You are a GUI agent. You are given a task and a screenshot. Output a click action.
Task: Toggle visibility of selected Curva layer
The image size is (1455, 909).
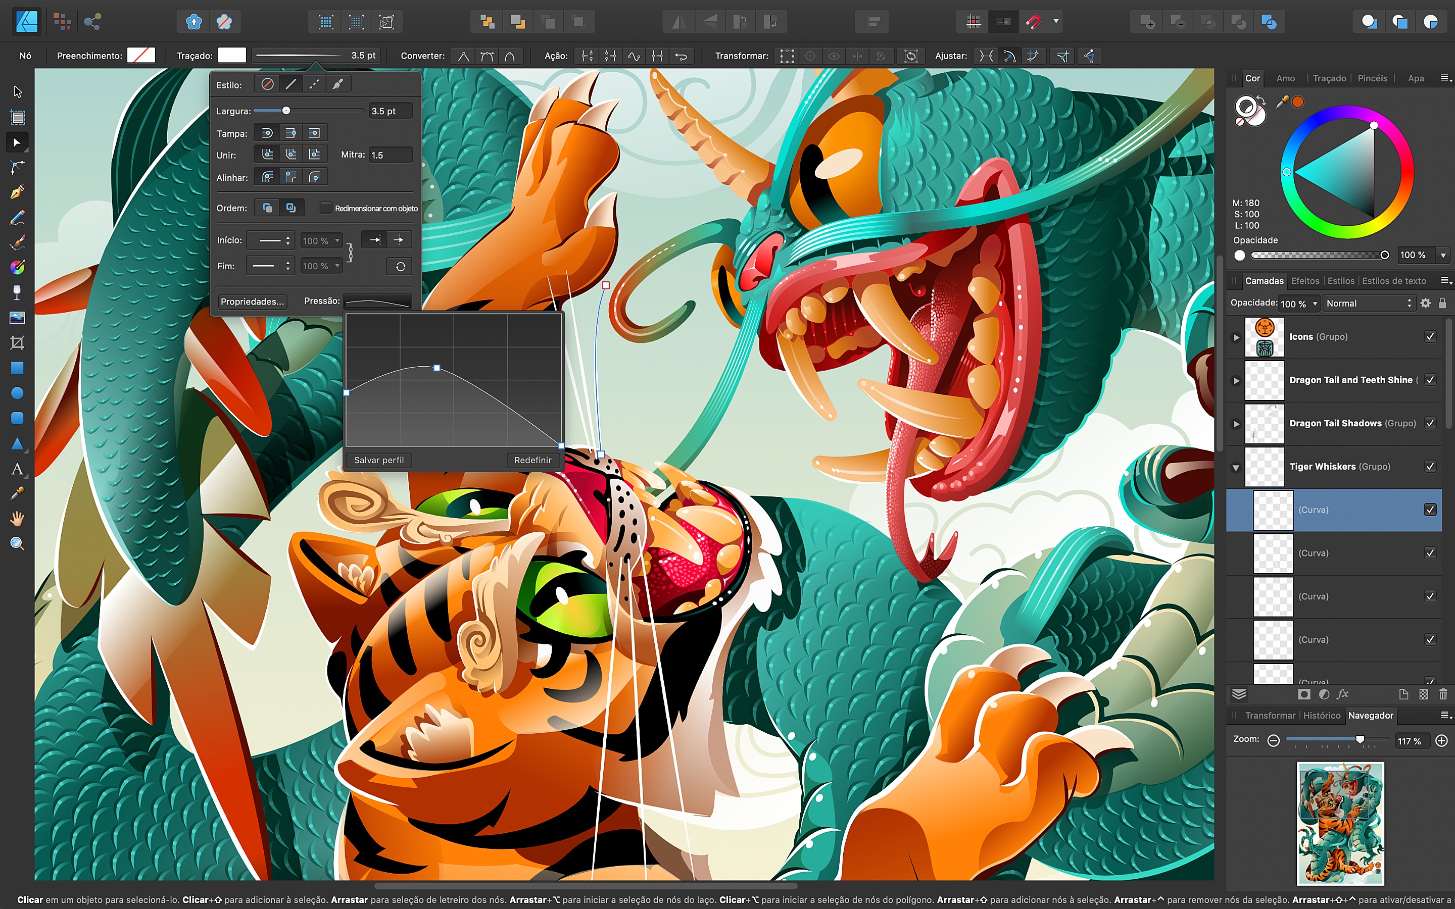click(x=1430, y=510)
